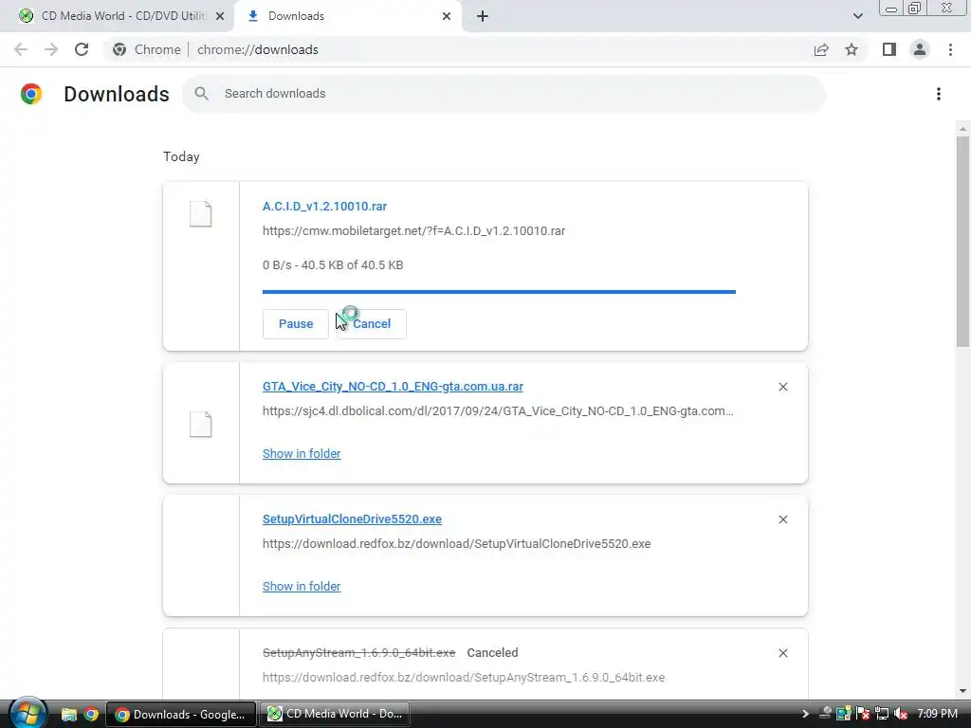Click the Canceled status label
Image resolution: width=971 pixels, height=728 pixels.
coord(492,652)
